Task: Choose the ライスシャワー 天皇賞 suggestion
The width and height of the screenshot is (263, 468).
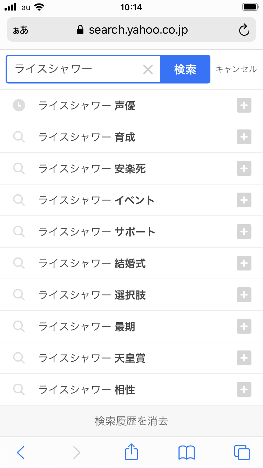Action: tap(92, 358)
